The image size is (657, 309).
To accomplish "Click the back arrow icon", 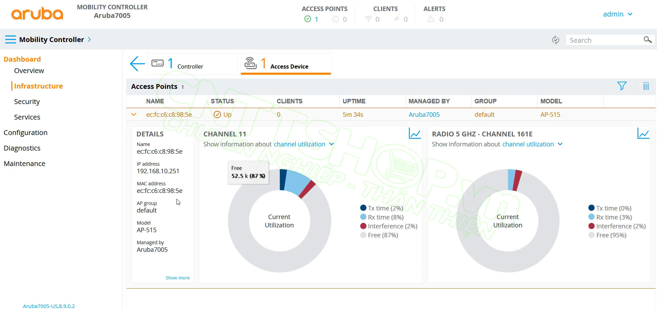I will tap(137, 64).
